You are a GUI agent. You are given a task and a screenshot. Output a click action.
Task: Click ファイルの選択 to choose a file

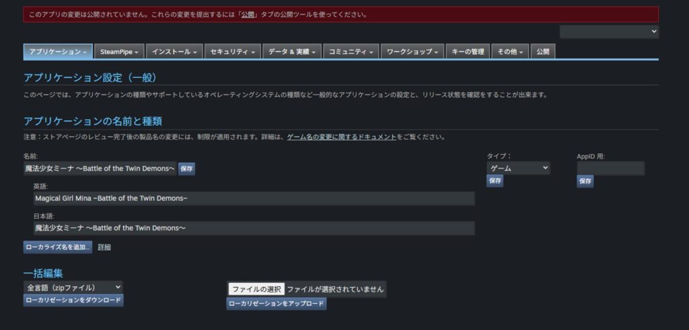tap(256, 289)
